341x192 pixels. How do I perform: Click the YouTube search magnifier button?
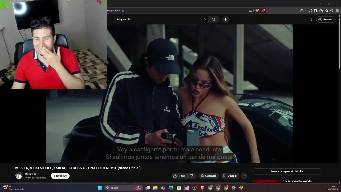214,19
